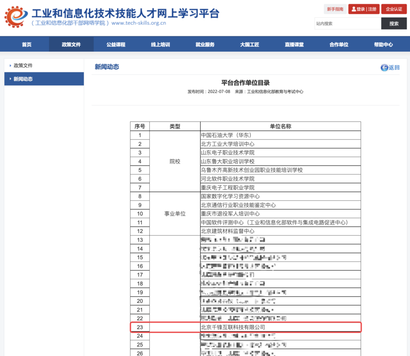Click the cell 中国软件评测中心
The height and width of the screenshot is (356, 410).
(281, 222)
